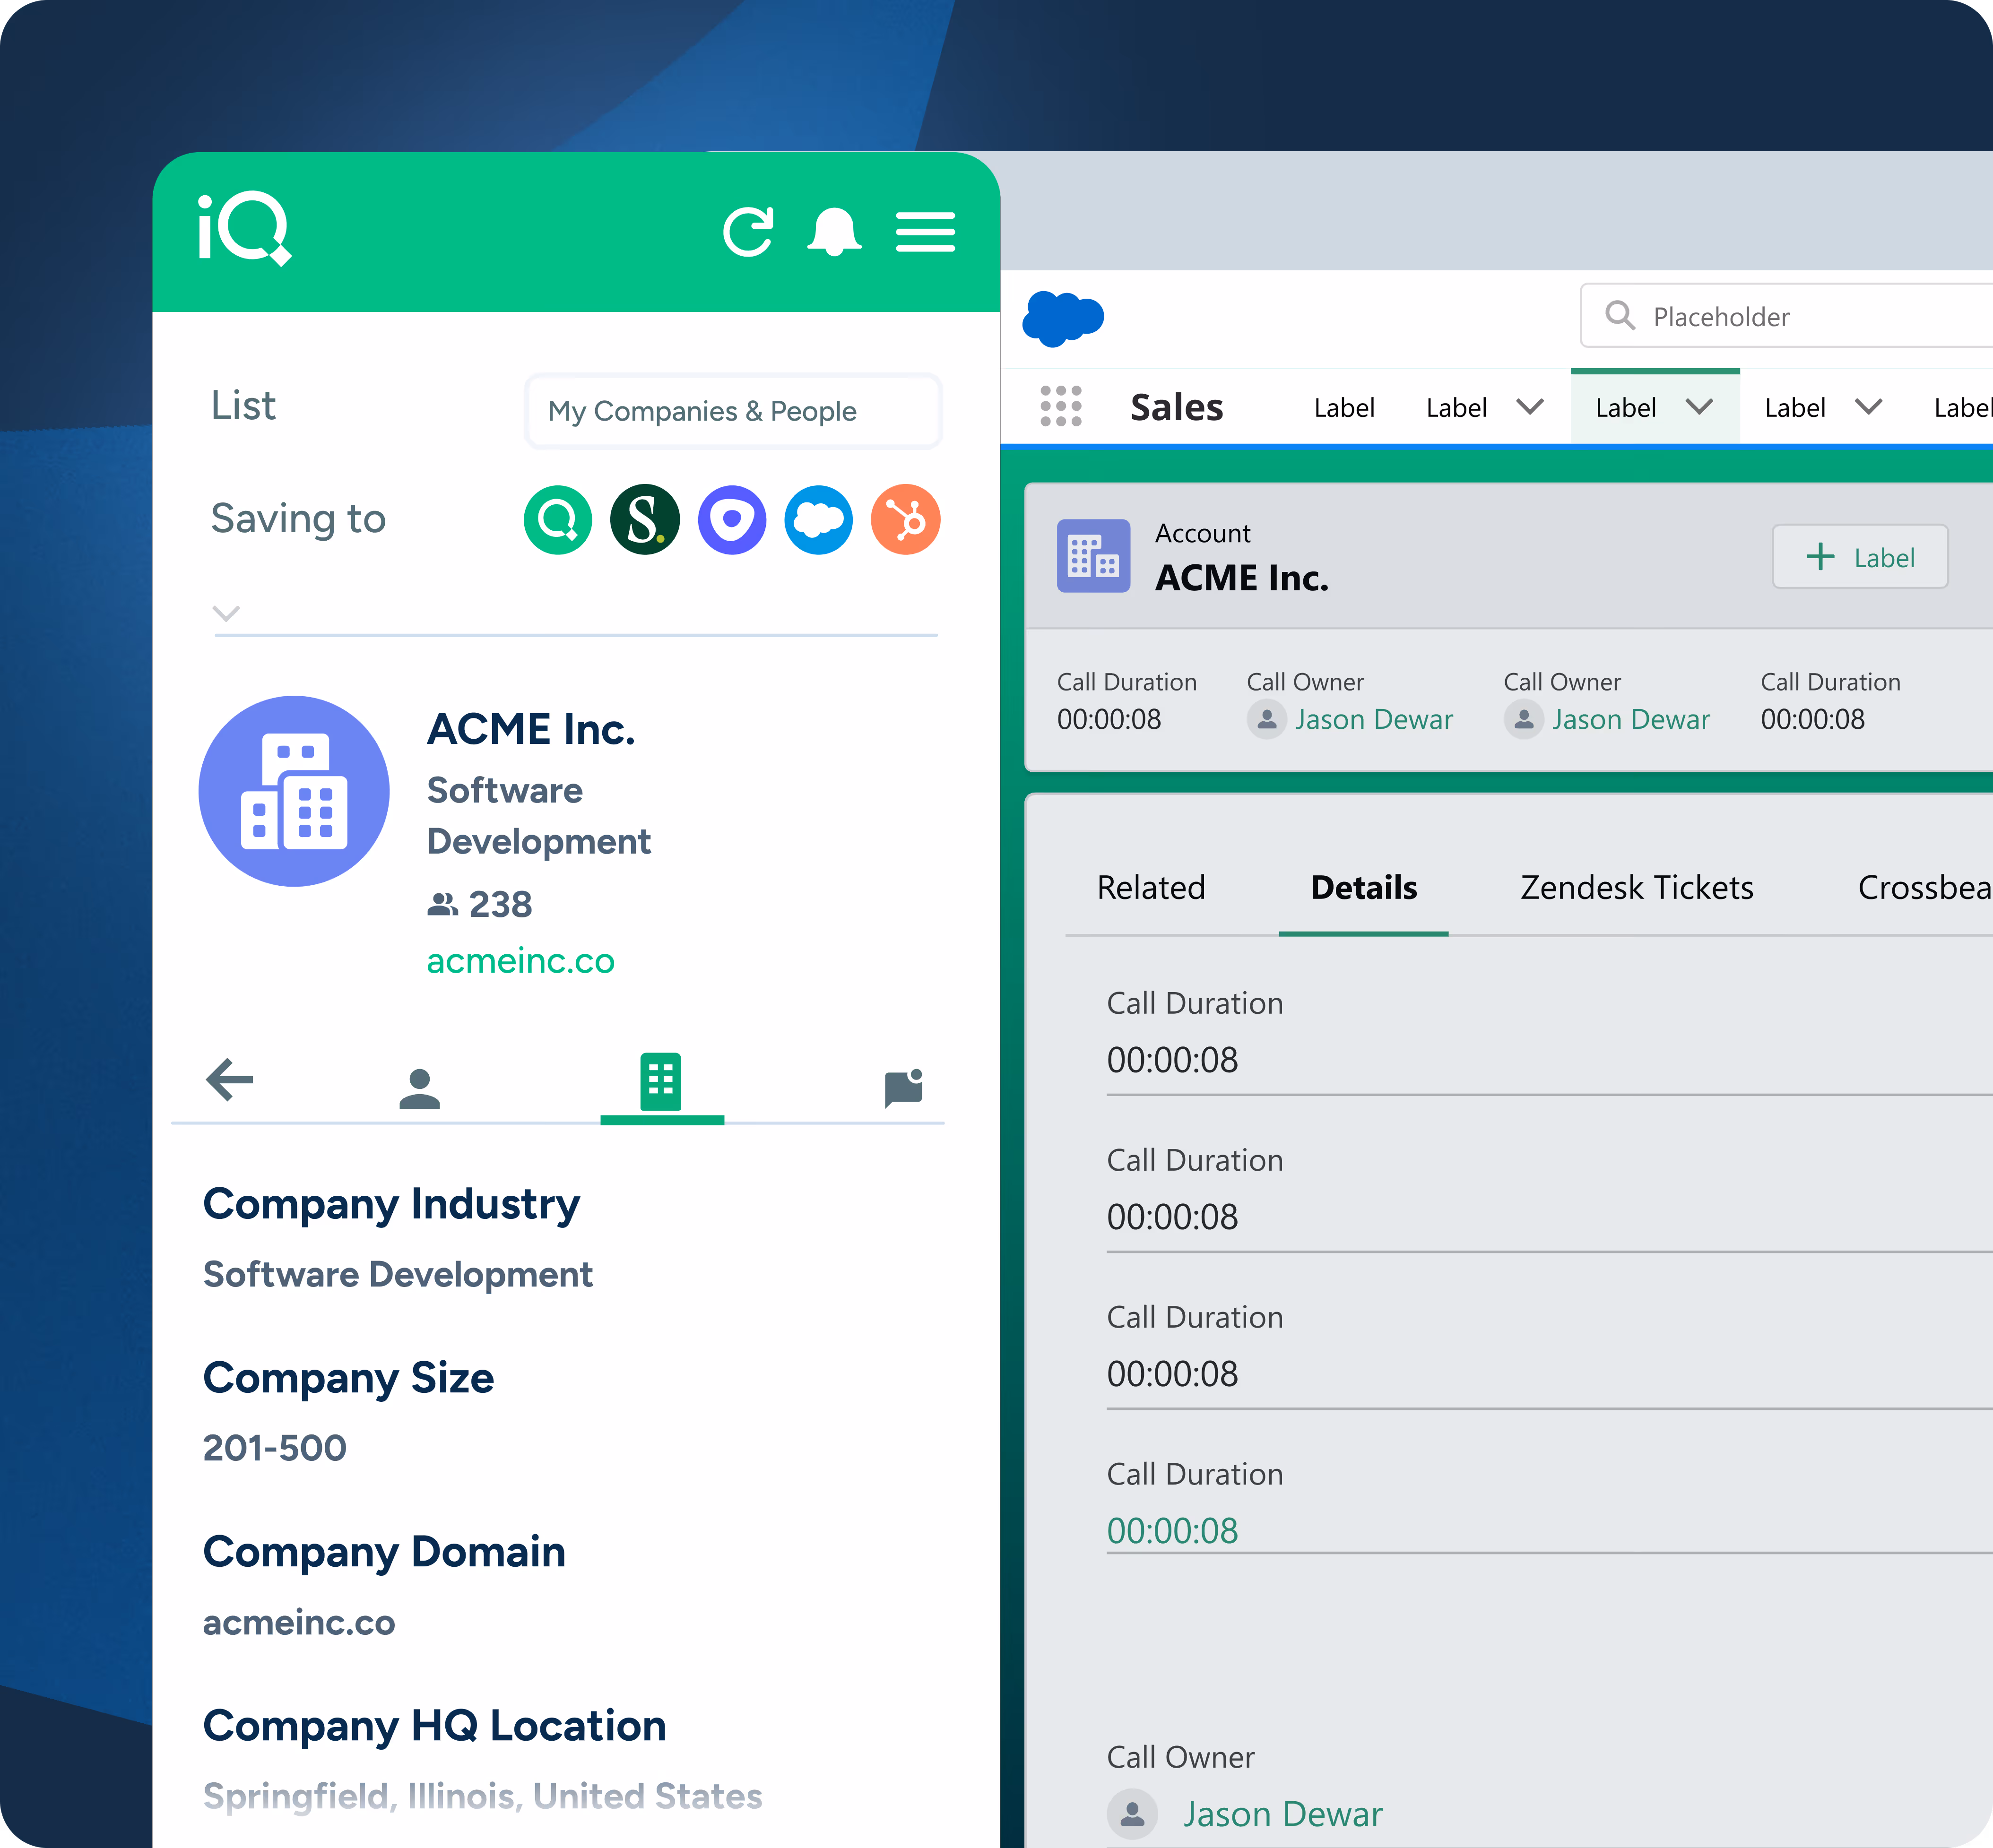Screen dimensions: 1993x1848
Task: Expand the fourth Label nav dropdown chevron
Action: [1868, 407]
